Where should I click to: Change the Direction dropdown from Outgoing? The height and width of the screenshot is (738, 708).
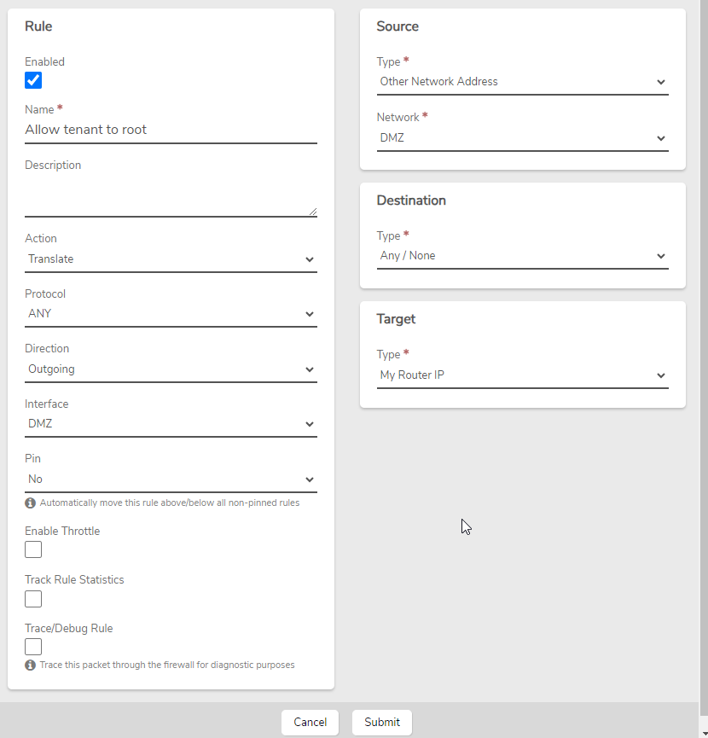click(x=171, y=369)
